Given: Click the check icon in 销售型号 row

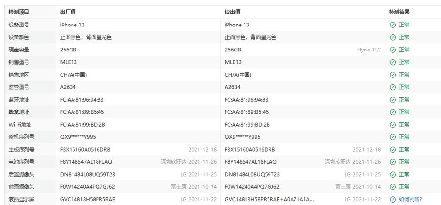Looking at the screenshot, I should (393, 62).
